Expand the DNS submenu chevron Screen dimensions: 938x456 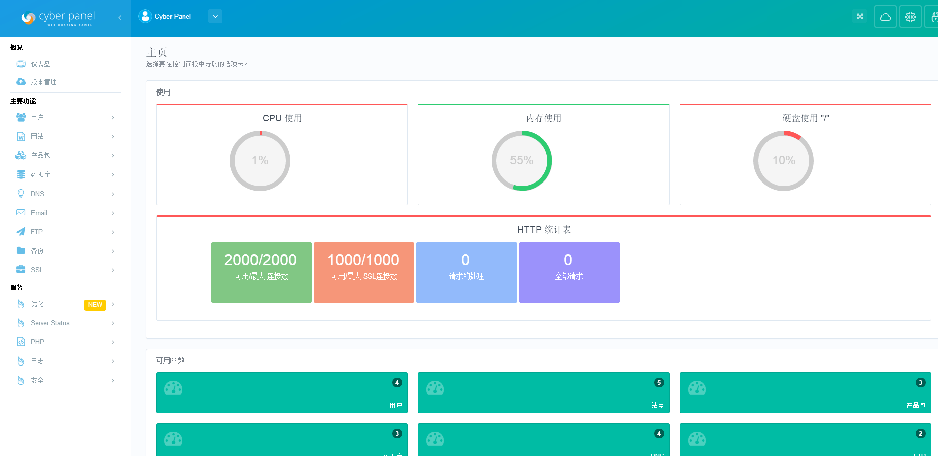(113, 194)
